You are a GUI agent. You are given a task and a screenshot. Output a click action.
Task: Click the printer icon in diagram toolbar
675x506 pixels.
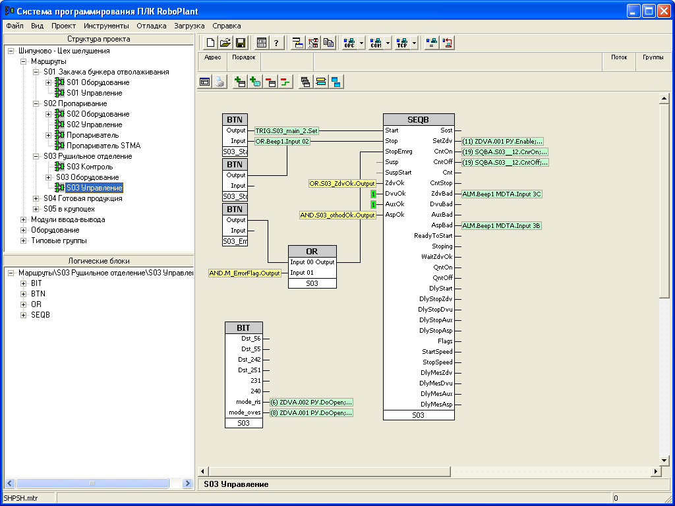pyautogui.click(x=220, y=82)
